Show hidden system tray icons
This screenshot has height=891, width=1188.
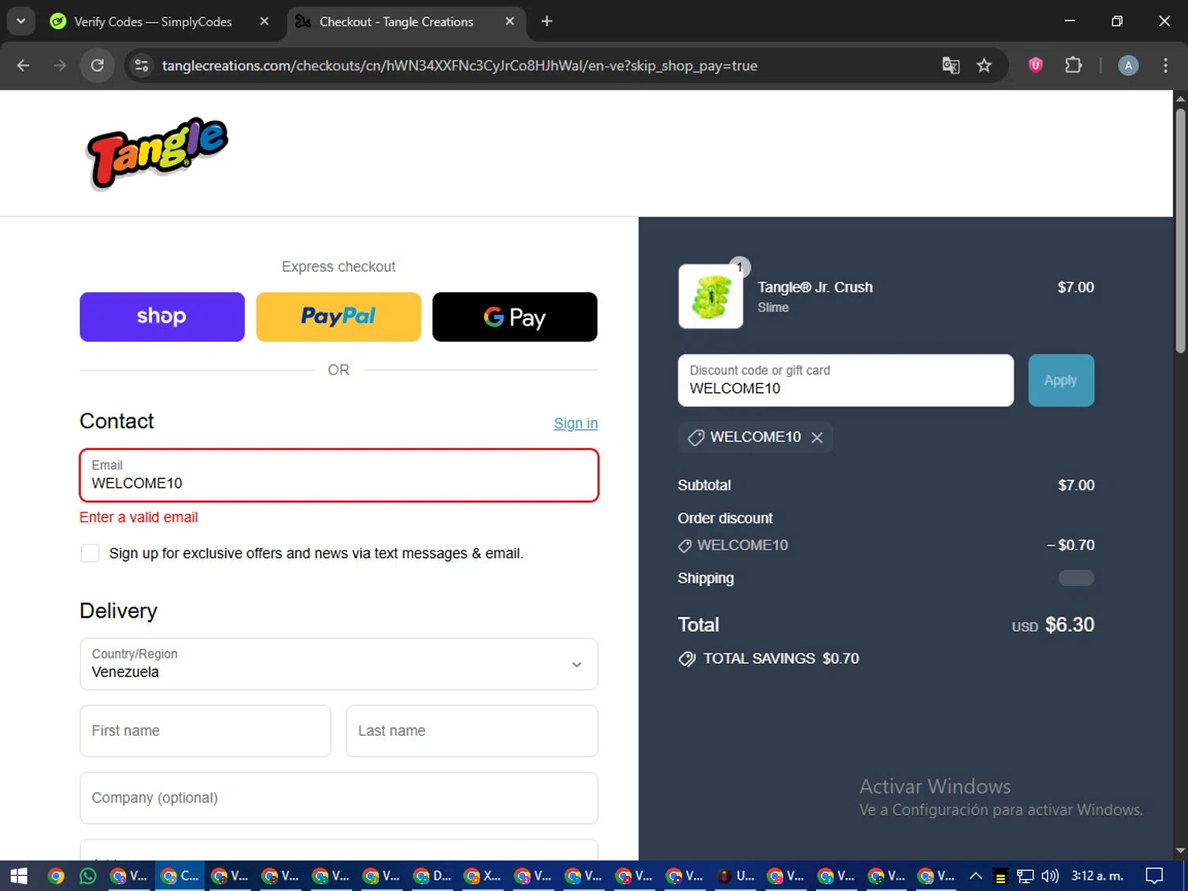click(x=976, y=876)
